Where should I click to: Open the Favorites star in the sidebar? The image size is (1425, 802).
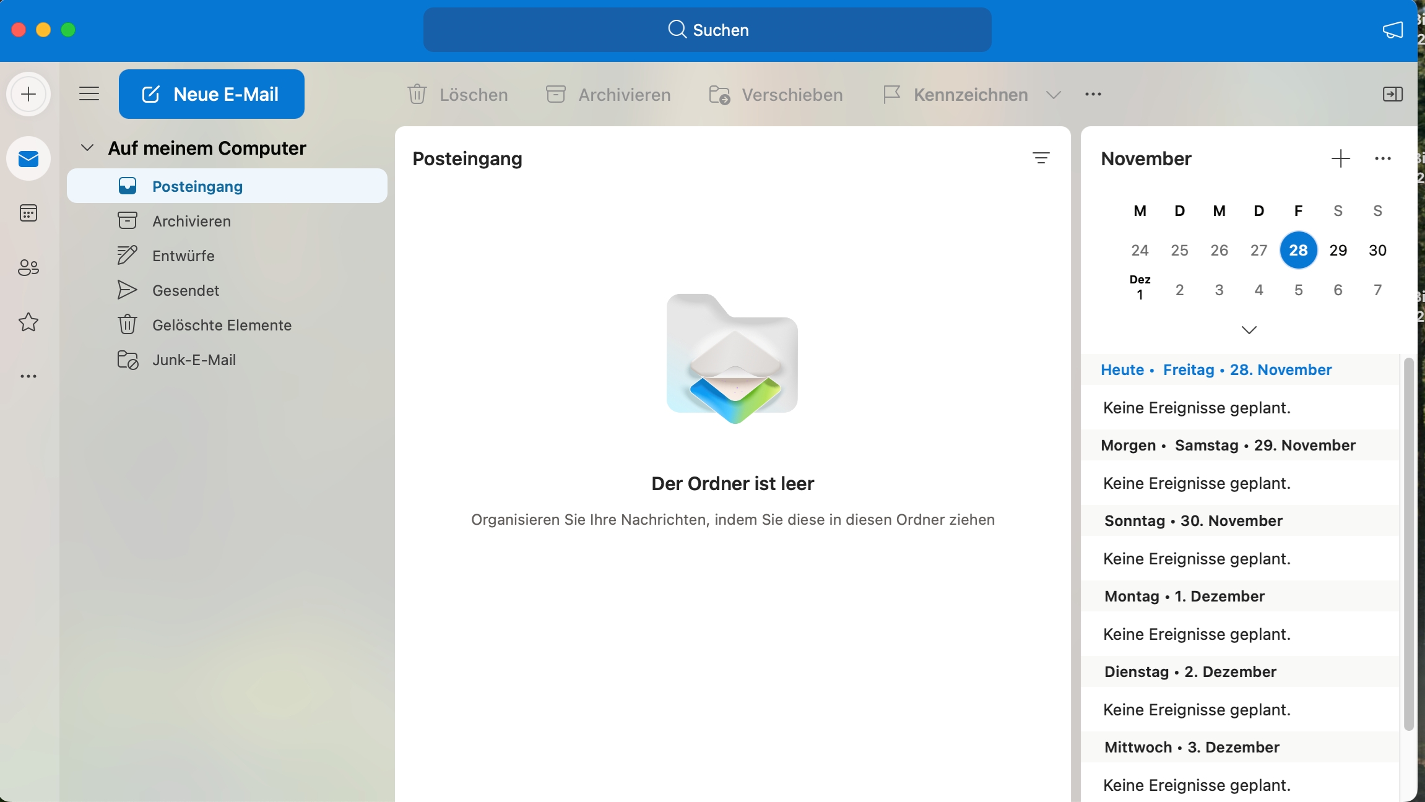pyautogui.click(x=28, y=322)
